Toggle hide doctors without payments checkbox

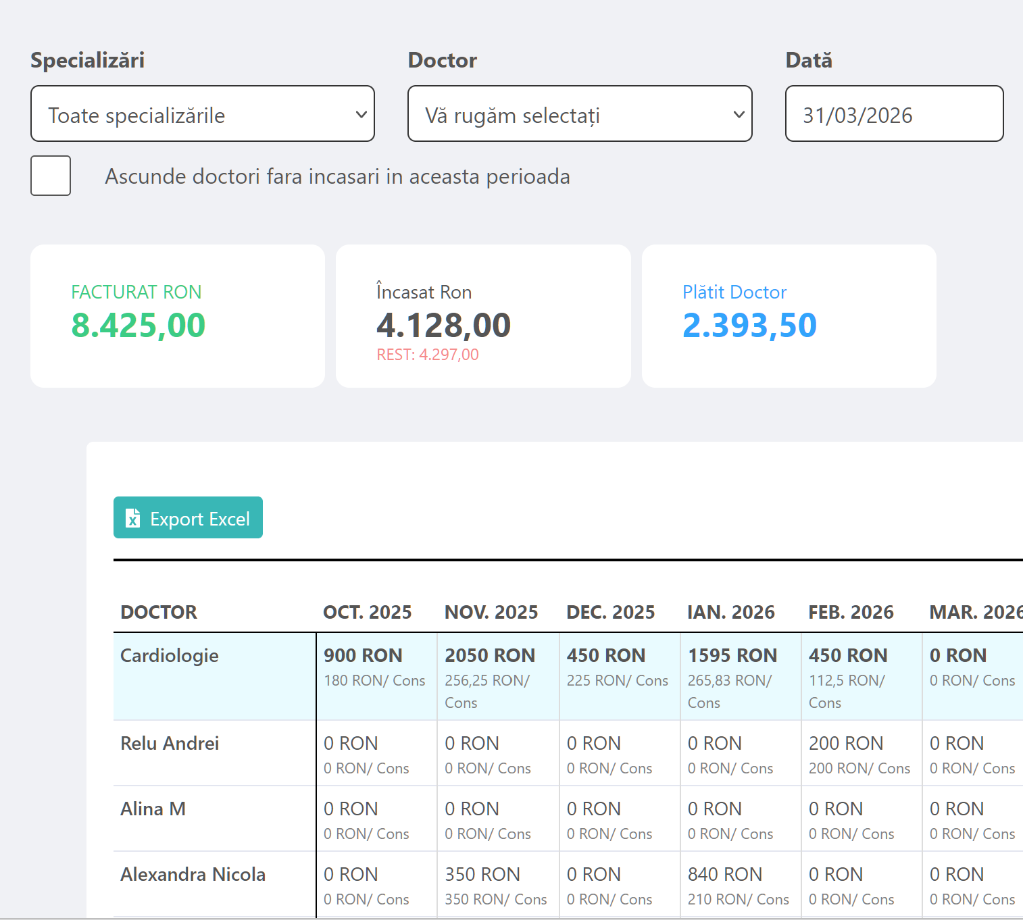point(51,176)
